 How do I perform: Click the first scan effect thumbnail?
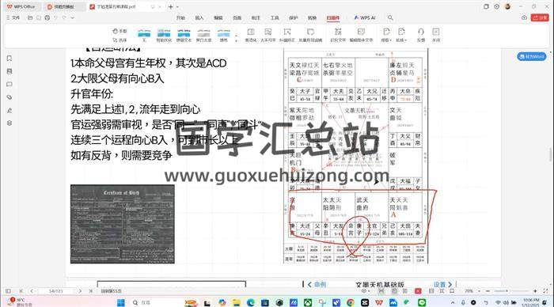pyautogui.click(x=144, y=36)
